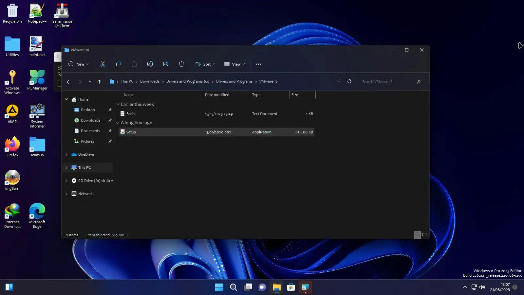Screen dimensions: 524x295
Task: Expand the Network tree node
Action: [x=66, y=194]
